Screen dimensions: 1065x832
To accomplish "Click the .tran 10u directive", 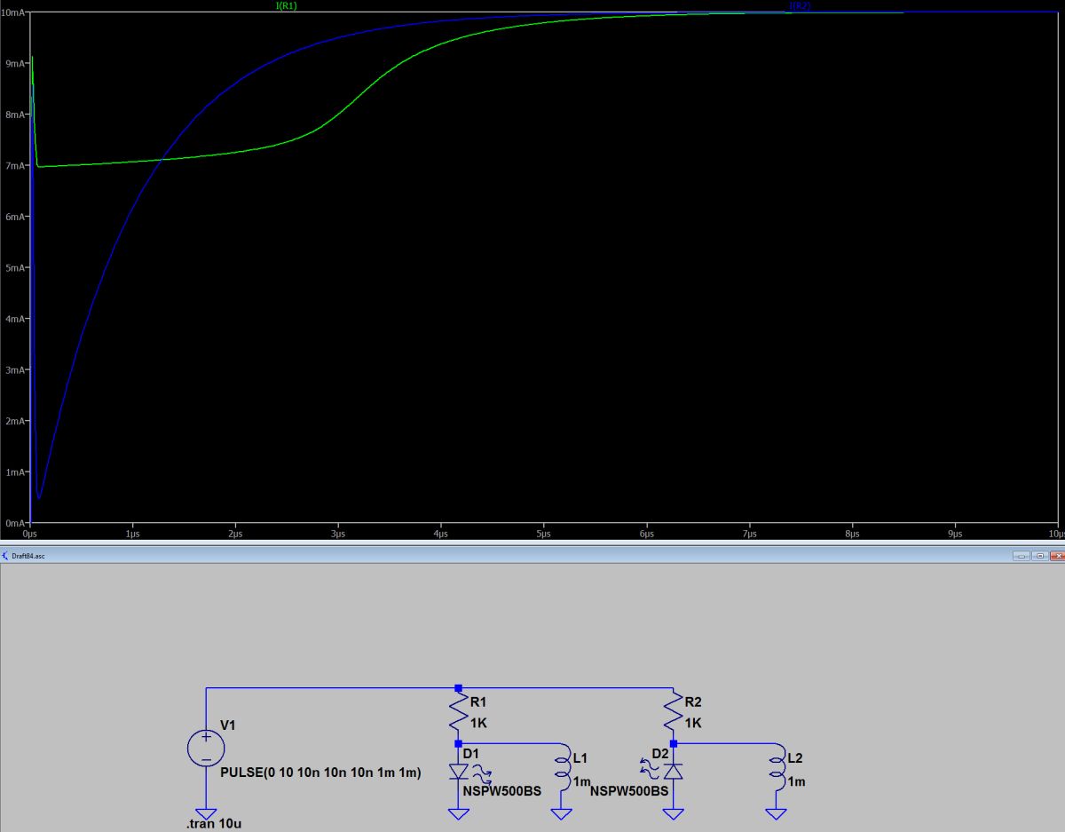I will pos(213,824).
